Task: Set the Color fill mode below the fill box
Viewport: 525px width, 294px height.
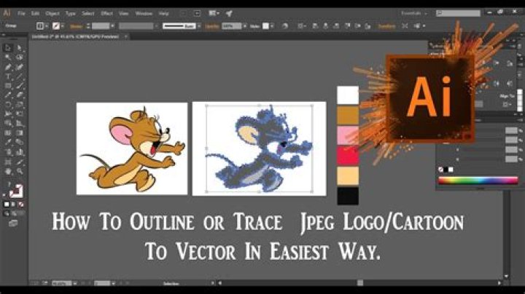Action: point(7,204)
